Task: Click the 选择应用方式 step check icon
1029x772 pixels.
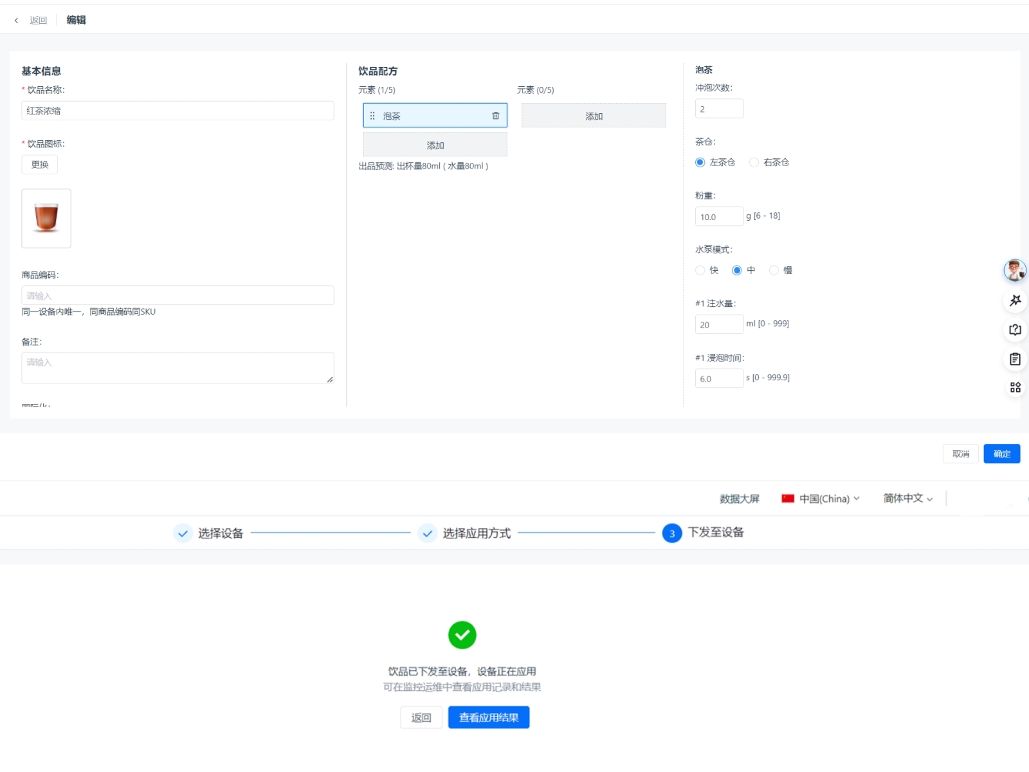Action: [427, 533]
